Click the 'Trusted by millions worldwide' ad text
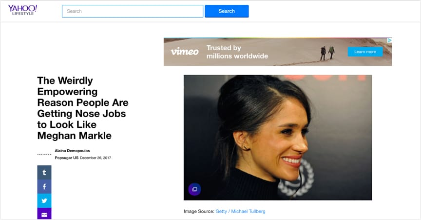This screenshot has height=220, width=421. point(237,52)
